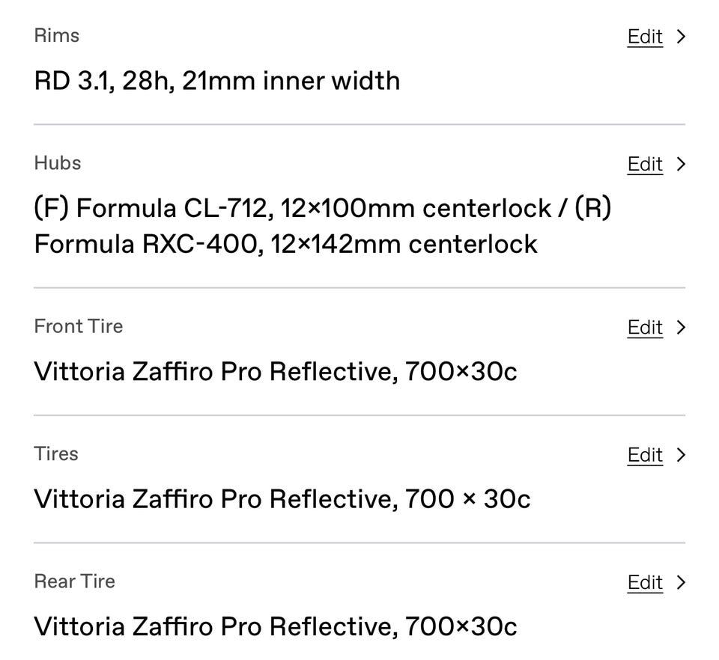The image size is (719, 660).
Task: Edit the Tires entry
Action: [x=645, y=455]
